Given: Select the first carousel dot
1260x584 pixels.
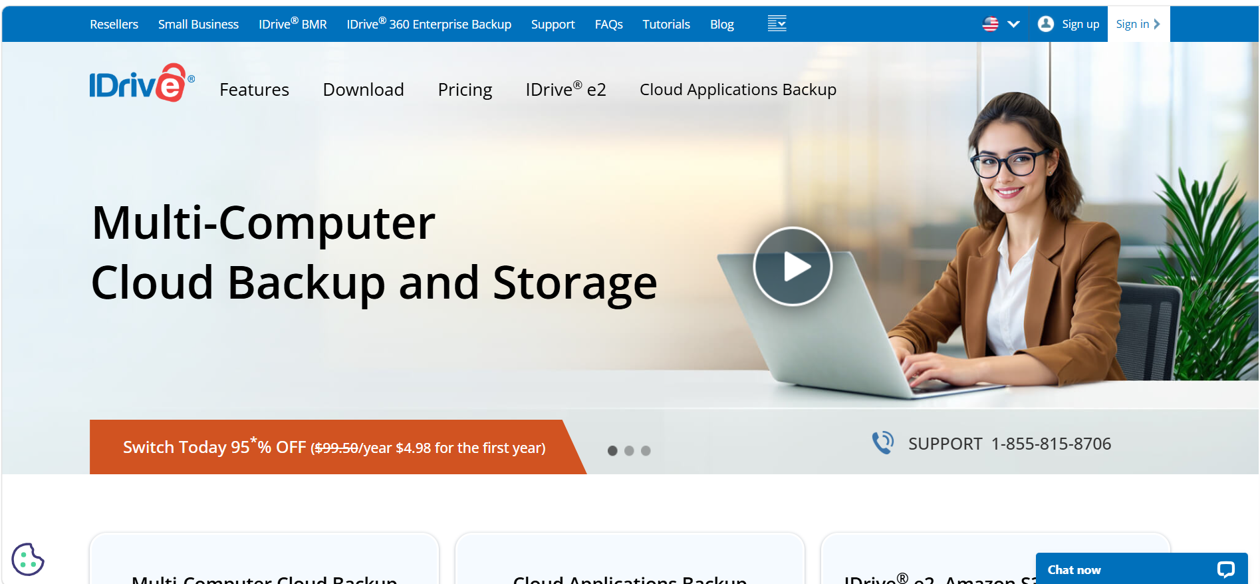Looking at the screenshot, I should tap(612, 451).
